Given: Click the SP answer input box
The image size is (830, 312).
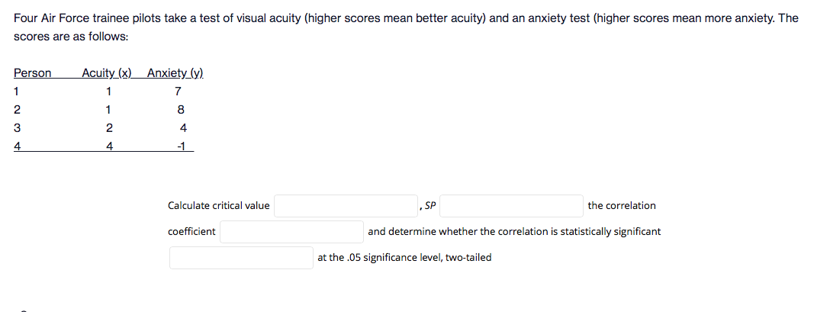Looking at the screenshot, I should click(511, 206).
